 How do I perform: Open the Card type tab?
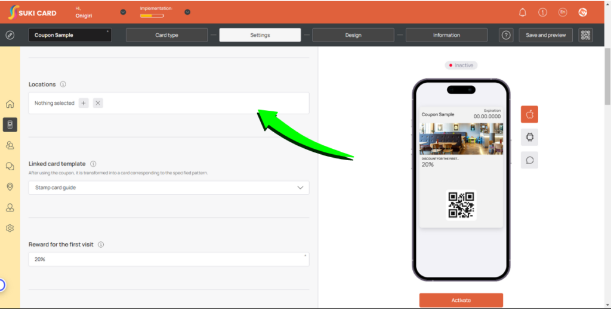coord(166,35)
